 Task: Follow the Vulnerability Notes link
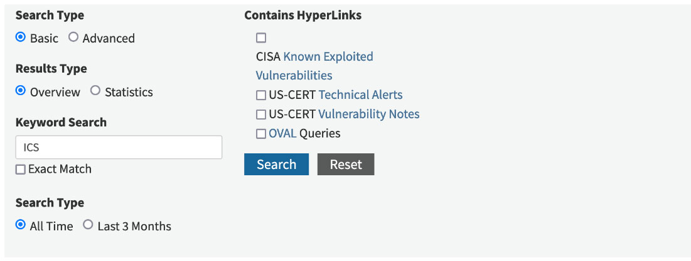tap(368, 115)
